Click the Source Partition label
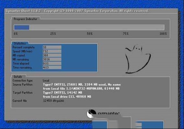Screen dimensions: 184x129 pos(23,84)
